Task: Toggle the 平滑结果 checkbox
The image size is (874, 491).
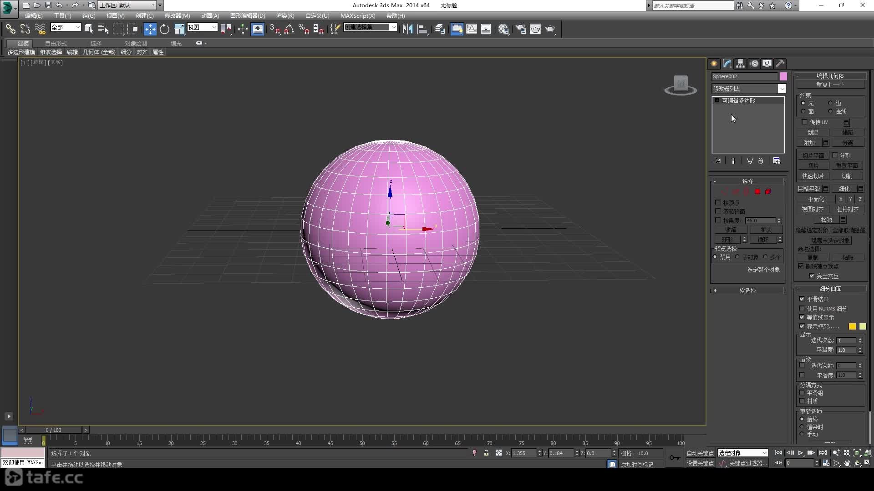Action: [802, 299]
